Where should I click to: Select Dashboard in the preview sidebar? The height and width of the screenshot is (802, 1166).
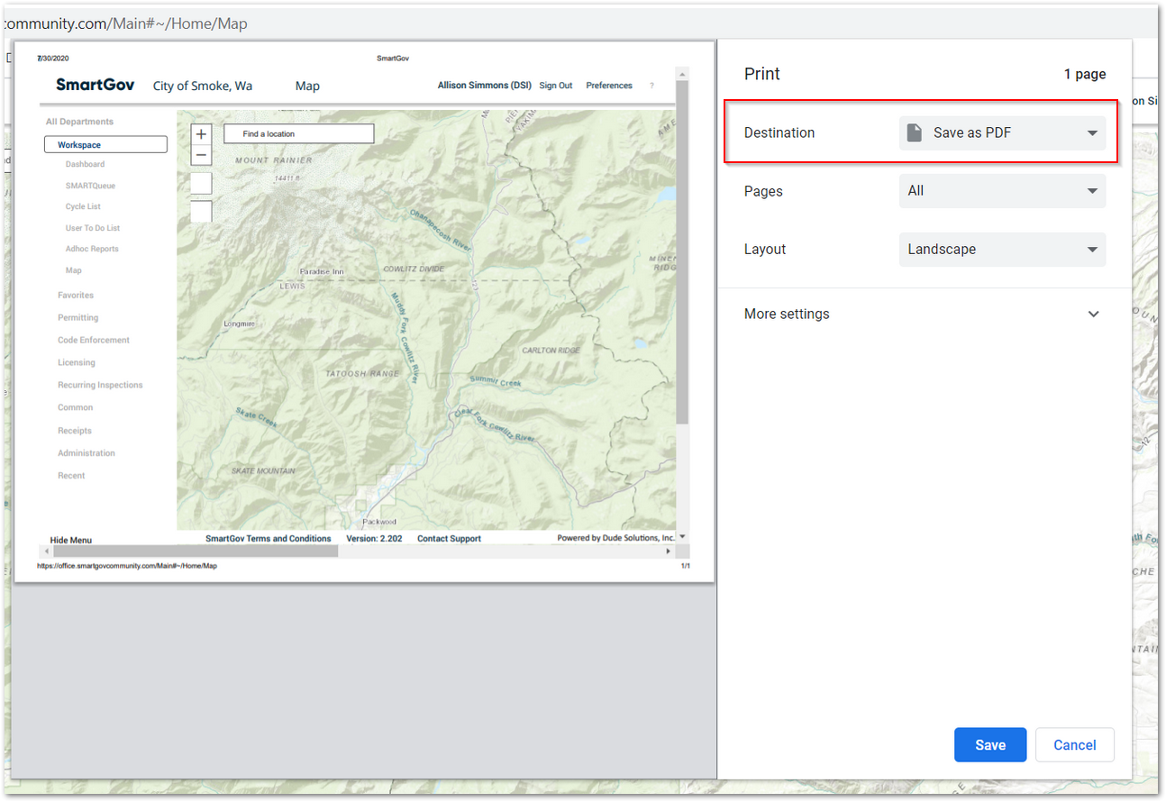coord(85,165)
